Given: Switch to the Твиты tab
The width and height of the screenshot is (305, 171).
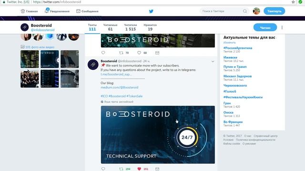Looking at the screenshot, I should pyautogui.click(x=92, y=28).
